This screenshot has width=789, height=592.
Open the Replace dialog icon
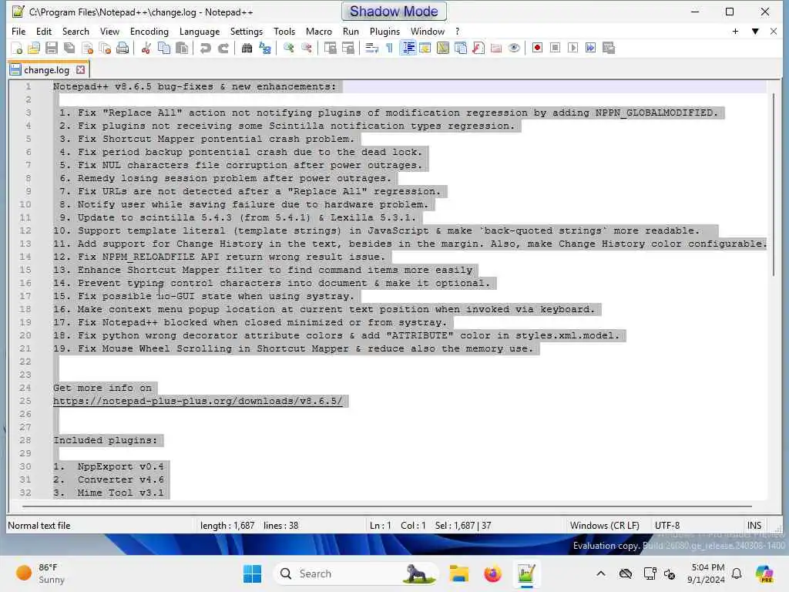[x=265, y=49]
